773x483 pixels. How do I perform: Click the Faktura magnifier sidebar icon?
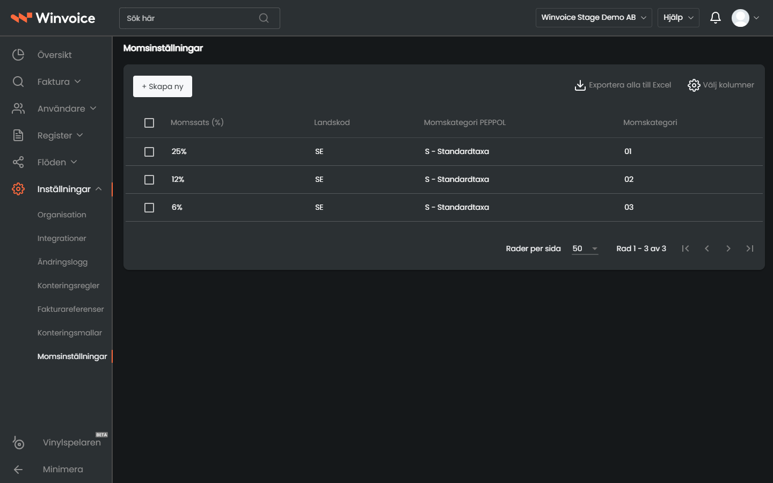click(x=18, y=82)
